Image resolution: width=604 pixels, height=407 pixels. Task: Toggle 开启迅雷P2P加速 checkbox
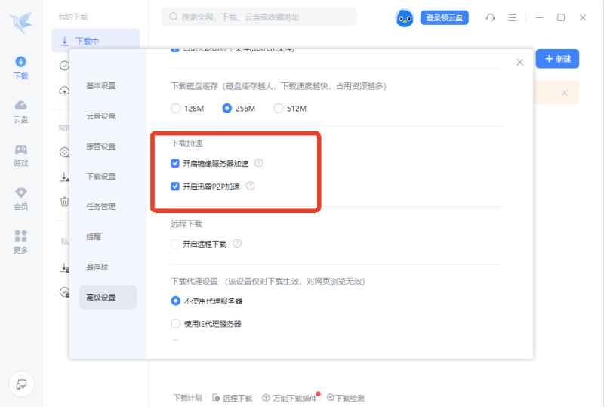[x=175, y=187]
